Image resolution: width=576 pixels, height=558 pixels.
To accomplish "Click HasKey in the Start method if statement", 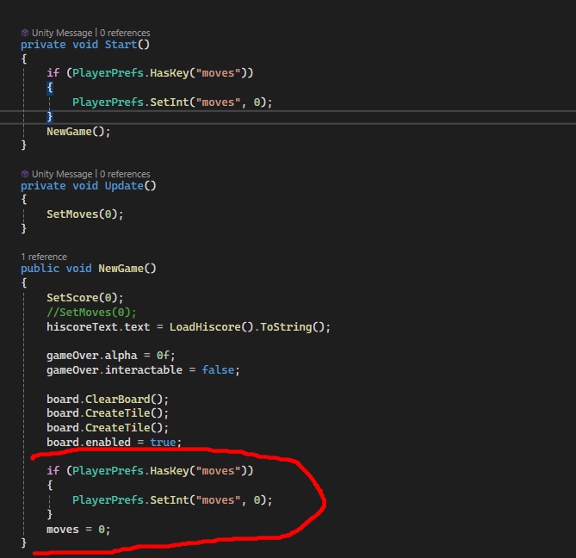I will coord(170,72).
